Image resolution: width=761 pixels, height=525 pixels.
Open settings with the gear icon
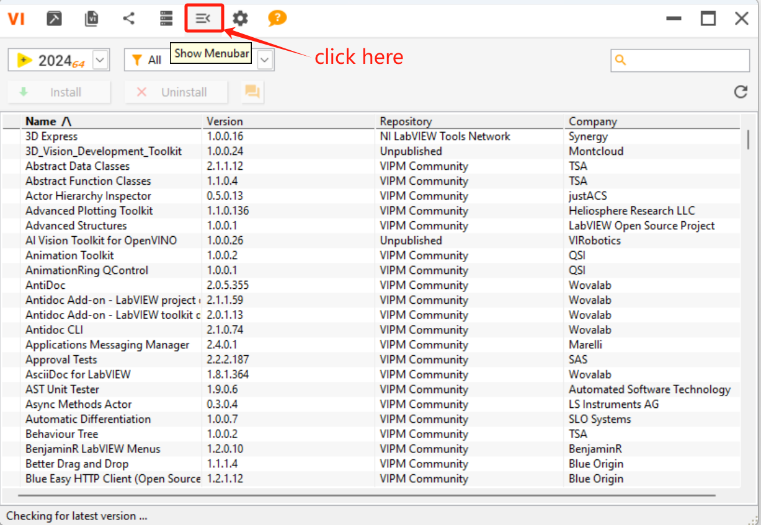[x=239, y=19]
